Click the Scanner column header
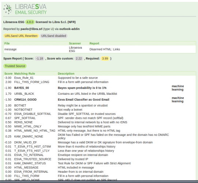This screenshot has height=183, width=198. (75, 44)
